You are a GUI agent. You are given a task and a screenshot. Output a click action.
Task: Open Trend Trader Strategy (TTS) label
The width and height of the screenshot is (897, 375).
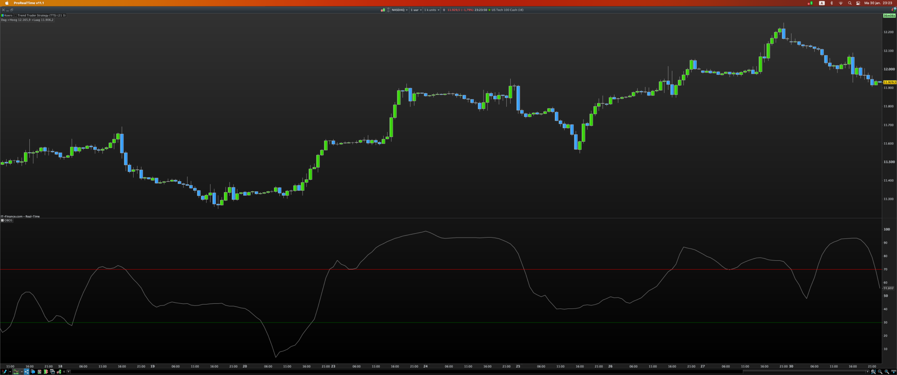pos(42,15)
